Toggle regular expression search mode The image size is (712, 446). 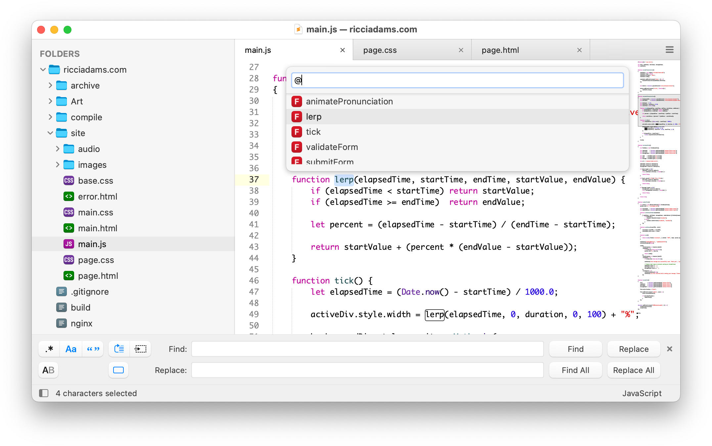point(49,349)
